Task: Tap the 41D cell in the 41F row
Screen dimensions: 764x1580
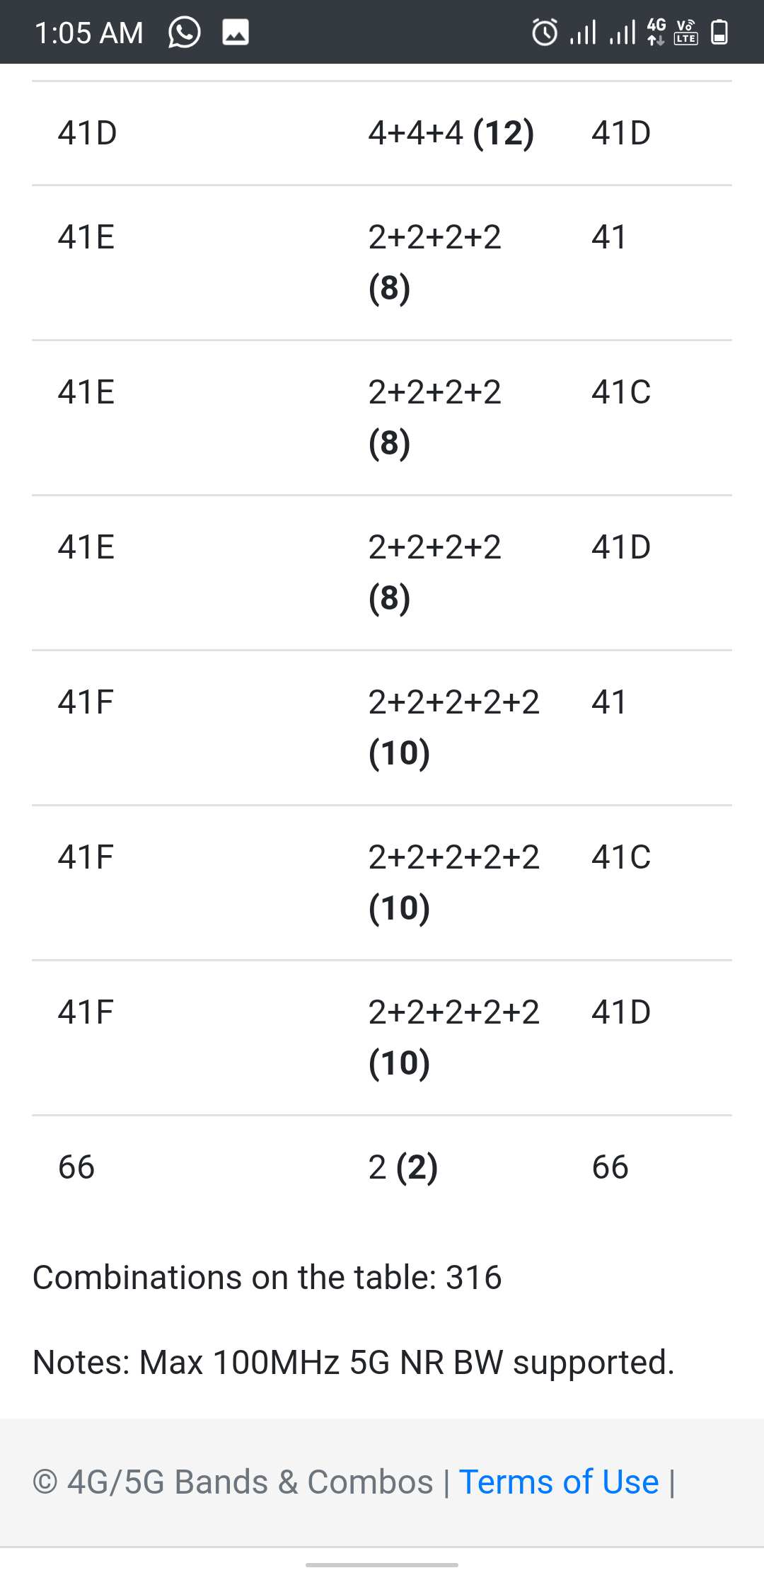Action: click(621, 1012)
